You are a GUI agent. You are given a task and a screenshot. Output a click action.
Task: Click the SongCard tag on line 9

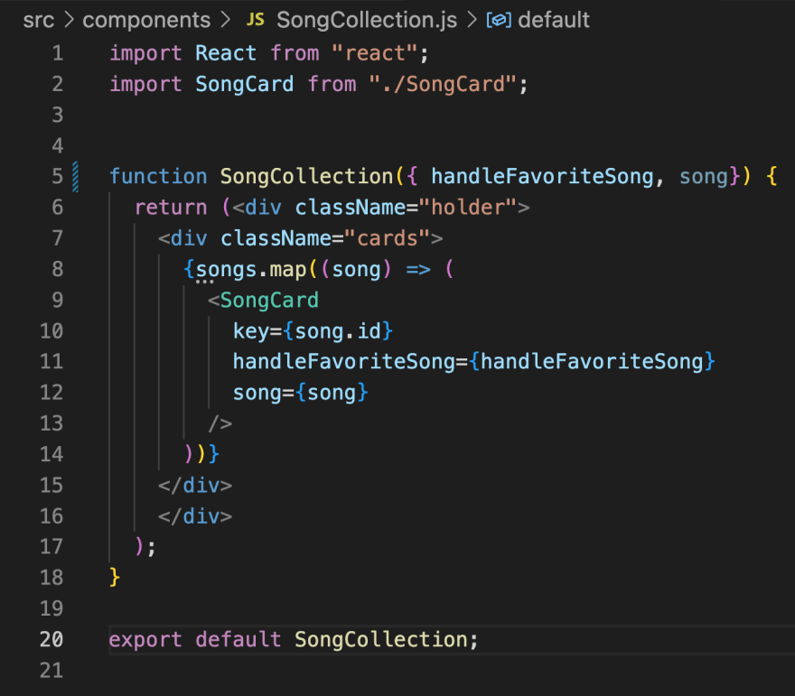click(269, 301)
